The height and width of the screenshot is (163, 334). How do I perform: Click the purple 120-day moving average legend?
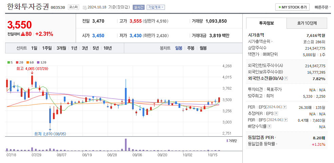(41, 63)
